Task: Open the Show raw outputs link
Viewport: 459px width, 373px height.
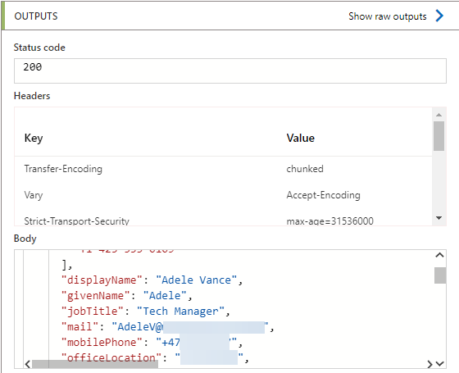Action: 387,16
